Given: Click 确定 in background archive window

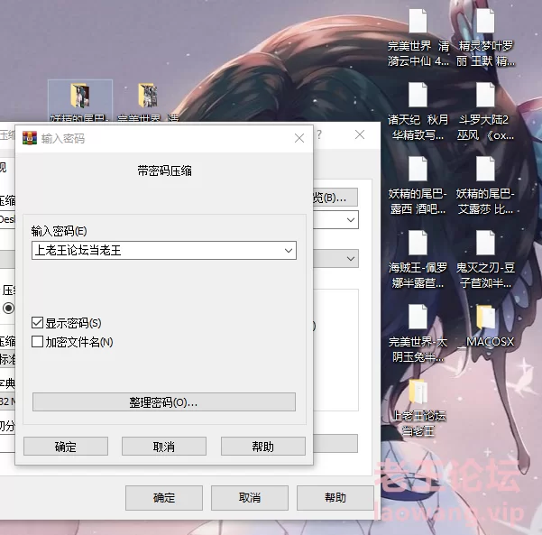Looking at the screenshot, I should point(164,498).
